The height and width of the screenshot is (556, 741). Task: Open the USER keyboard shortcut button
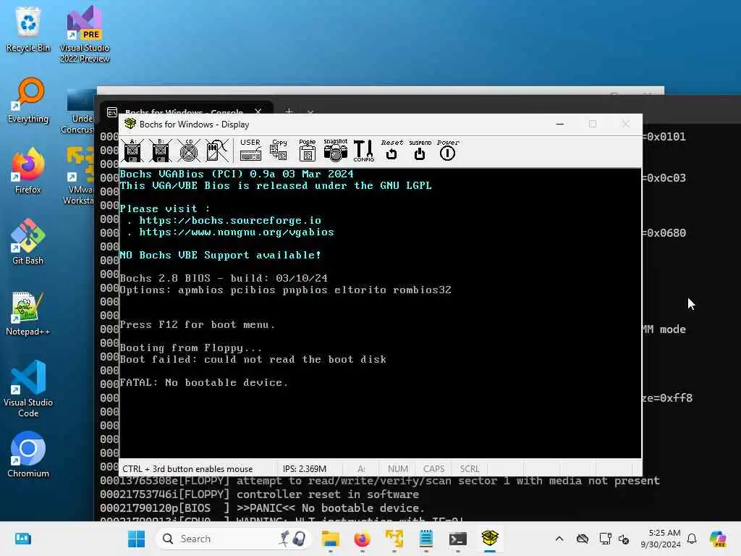pyautogui.click(x=250, y=151)
